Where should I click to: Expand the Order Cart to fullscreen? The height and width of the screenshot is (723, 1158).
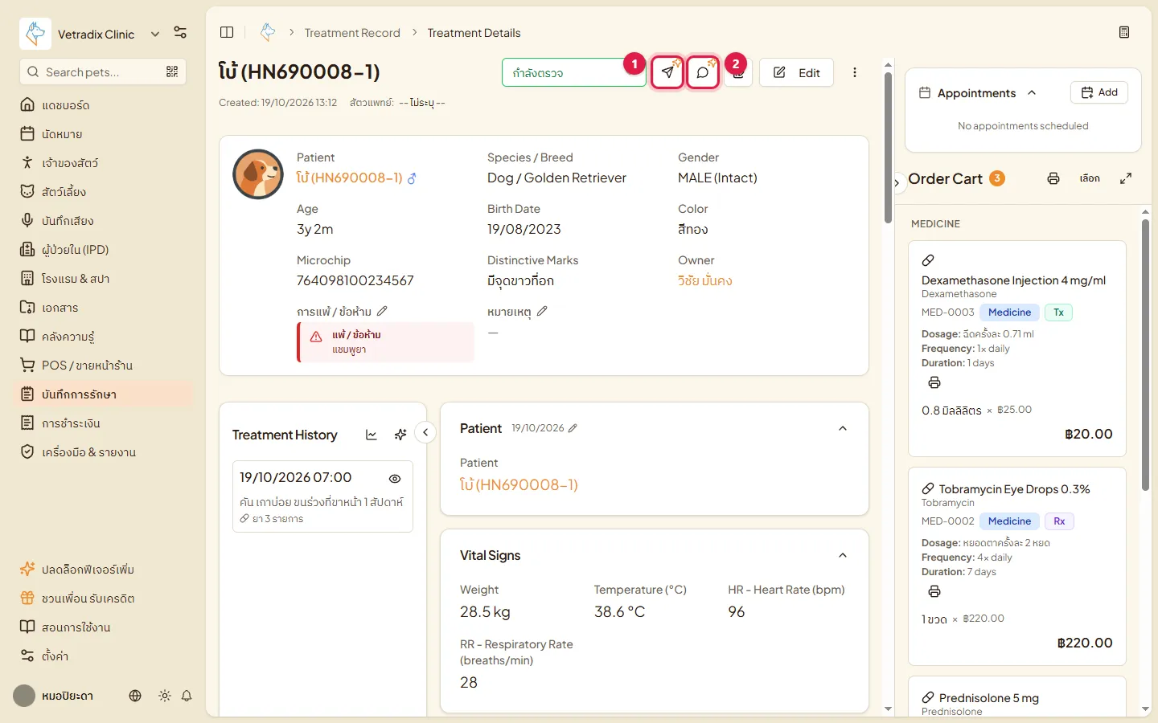point(1126,178)
